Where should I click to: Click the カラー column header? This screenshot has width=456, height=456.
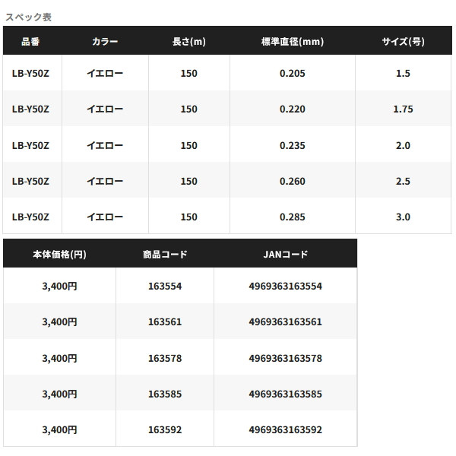(x=104, y=42)
